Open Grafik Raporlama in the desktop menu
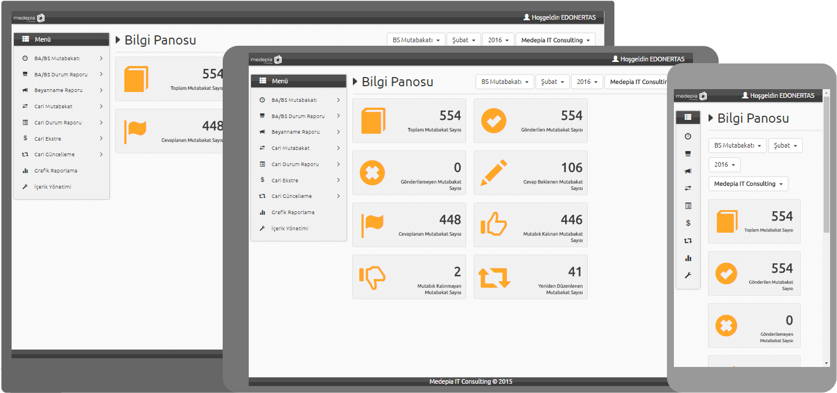 (x=56, y=171)
